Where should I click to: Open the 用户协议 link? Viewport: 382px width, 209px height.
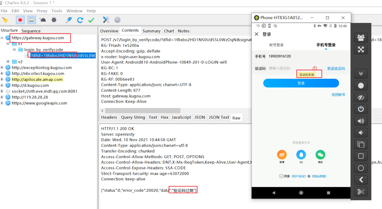299,176
